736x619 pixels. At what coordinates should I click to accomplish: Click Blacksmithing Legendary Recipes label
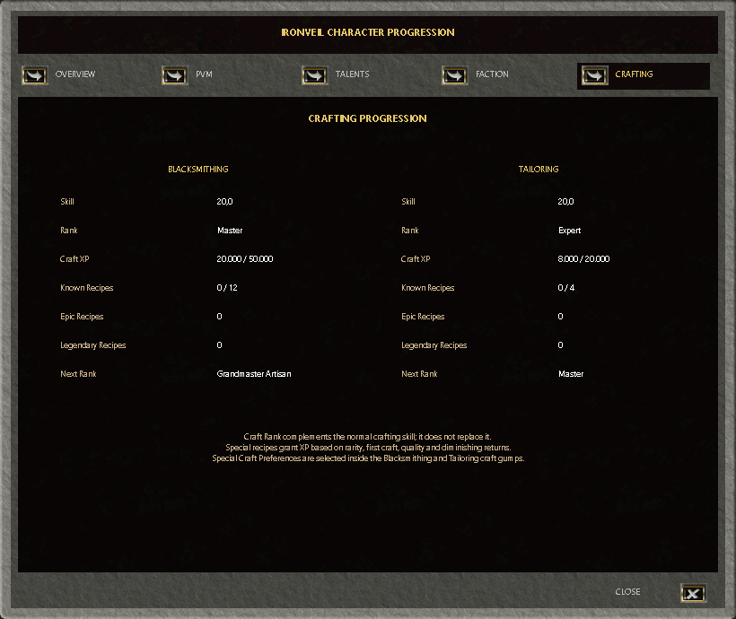coord(93,345)
